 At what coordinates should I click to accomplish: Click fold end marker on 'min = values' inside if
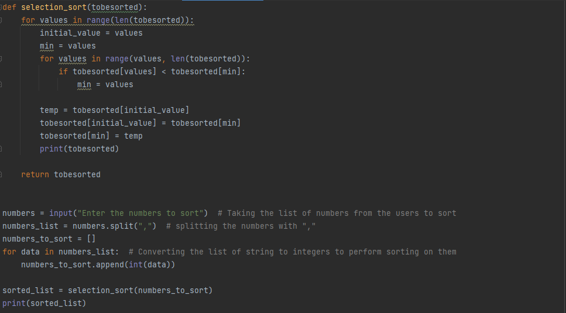[1, 84]
